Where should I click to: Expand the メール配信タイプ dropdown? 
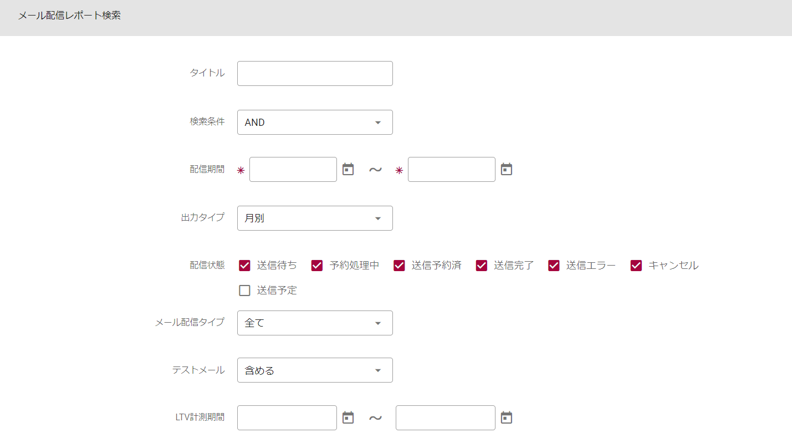pyautogui.click(x=315, y=323)
